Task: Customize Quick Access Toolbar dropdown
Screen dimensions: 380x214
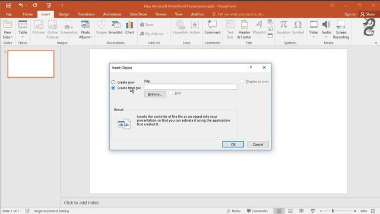Action: [62, 5]
